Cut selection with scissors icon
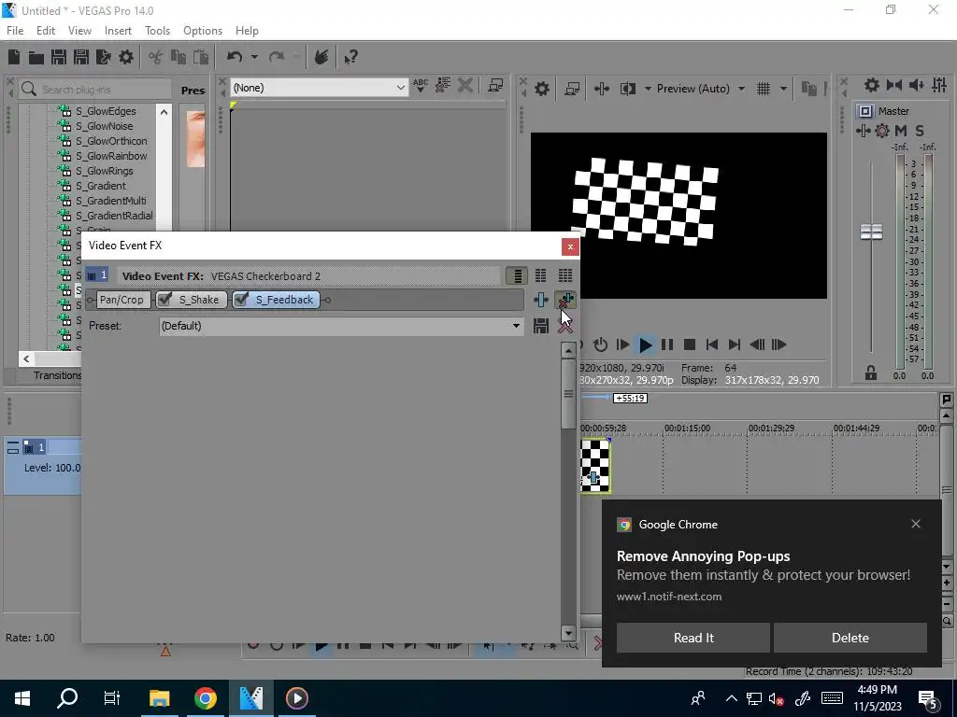The height and width of the screenshot is (717, 957). point(156,57)
